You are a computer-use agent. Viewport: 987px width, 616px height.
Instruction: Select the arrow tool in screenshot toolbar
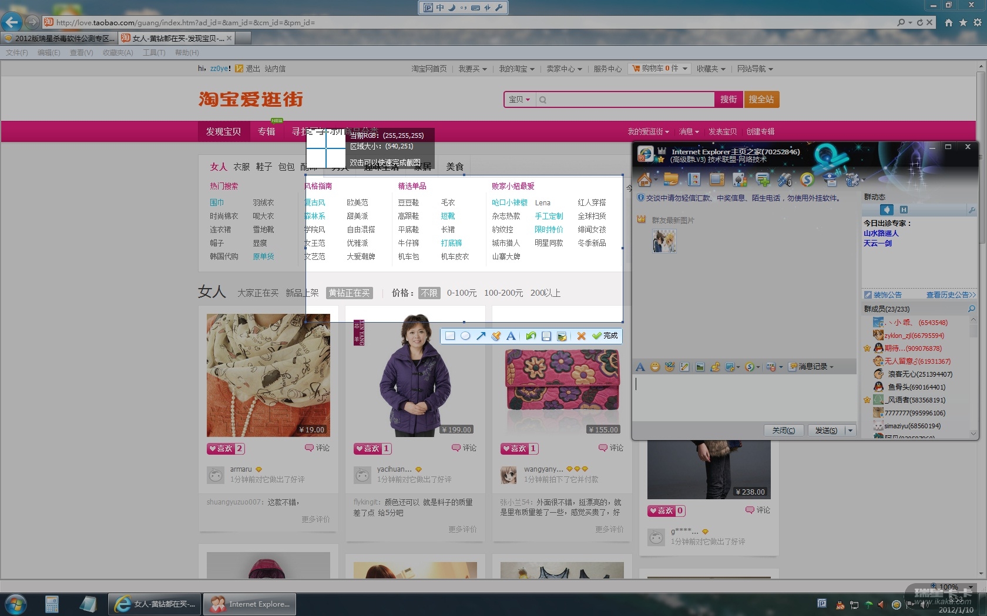tap(481, 336)
